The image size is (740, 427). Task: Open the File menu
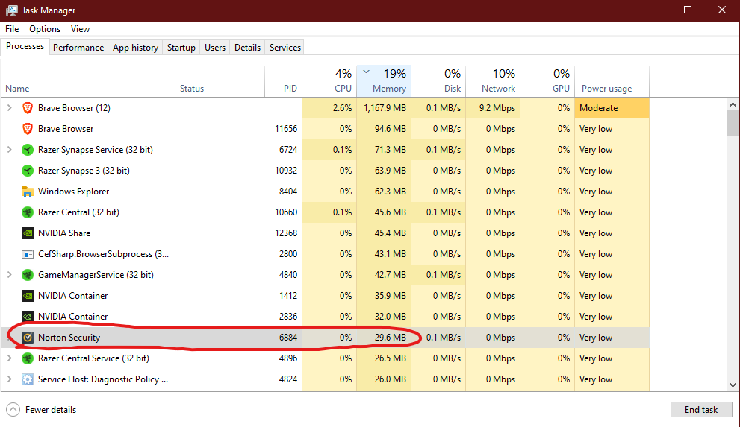click(12, 29)
